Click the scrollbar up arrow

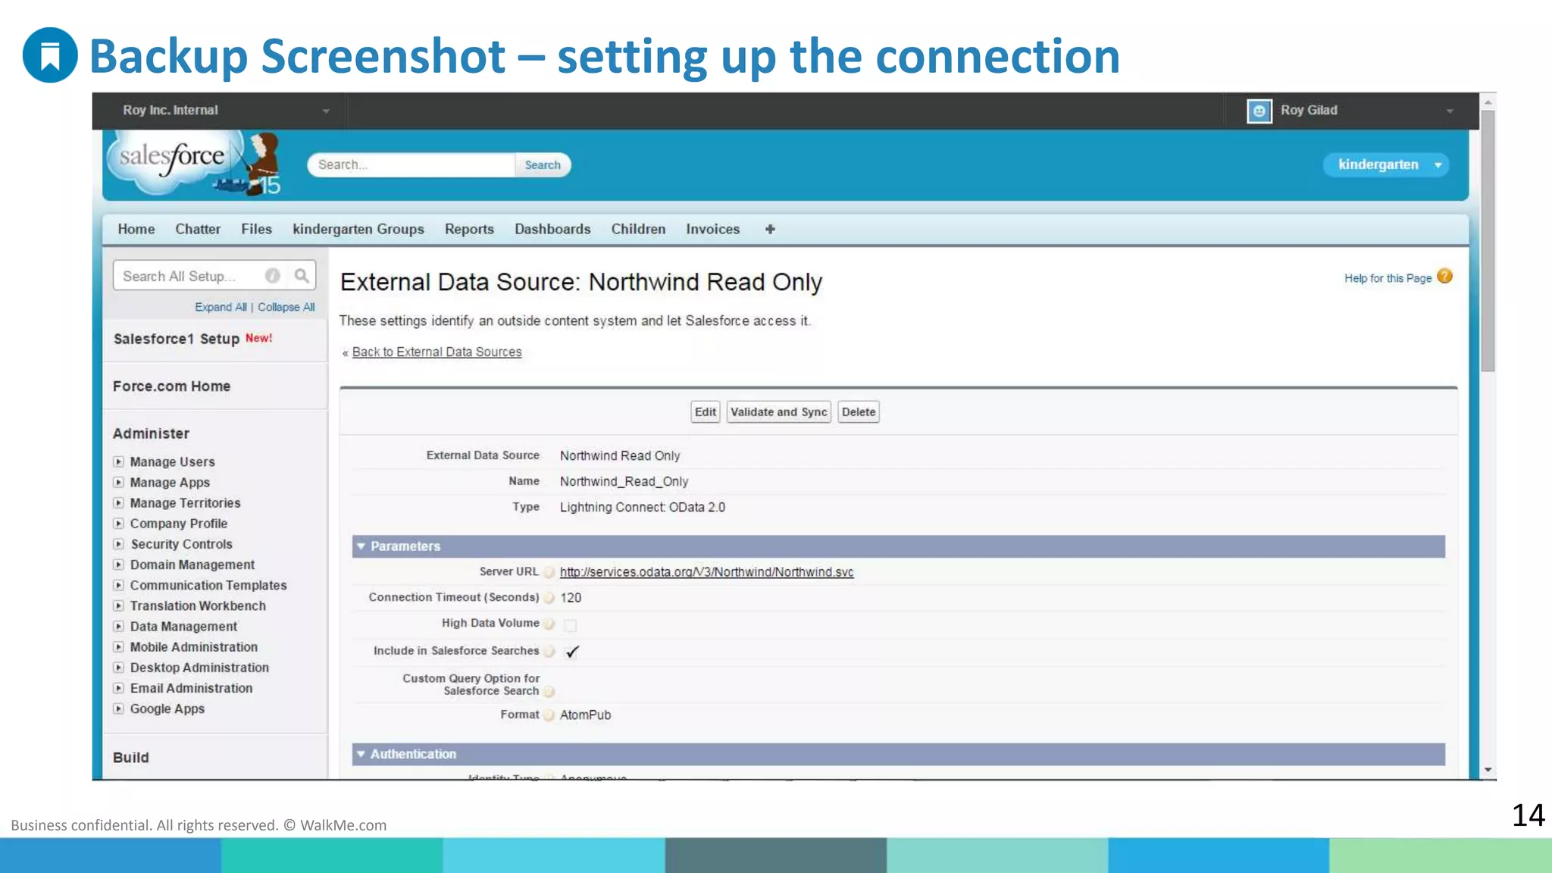click(x=1488, y=102)
